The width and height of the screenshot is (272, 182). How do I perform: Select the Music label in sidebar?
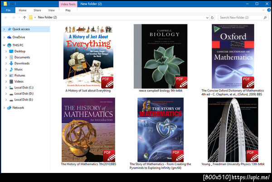point(19,69)
